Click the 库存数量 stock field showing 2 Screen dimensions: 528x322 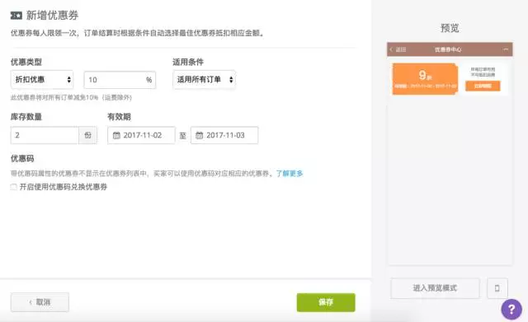coord(45,135)
